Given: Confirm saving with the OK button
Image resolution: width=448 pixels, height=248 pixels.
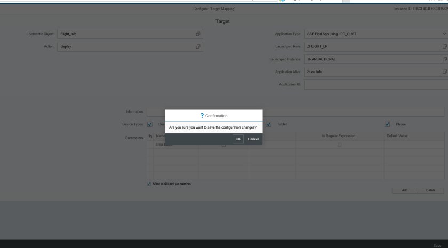Looking at the screenshot, I should [238, 139].
